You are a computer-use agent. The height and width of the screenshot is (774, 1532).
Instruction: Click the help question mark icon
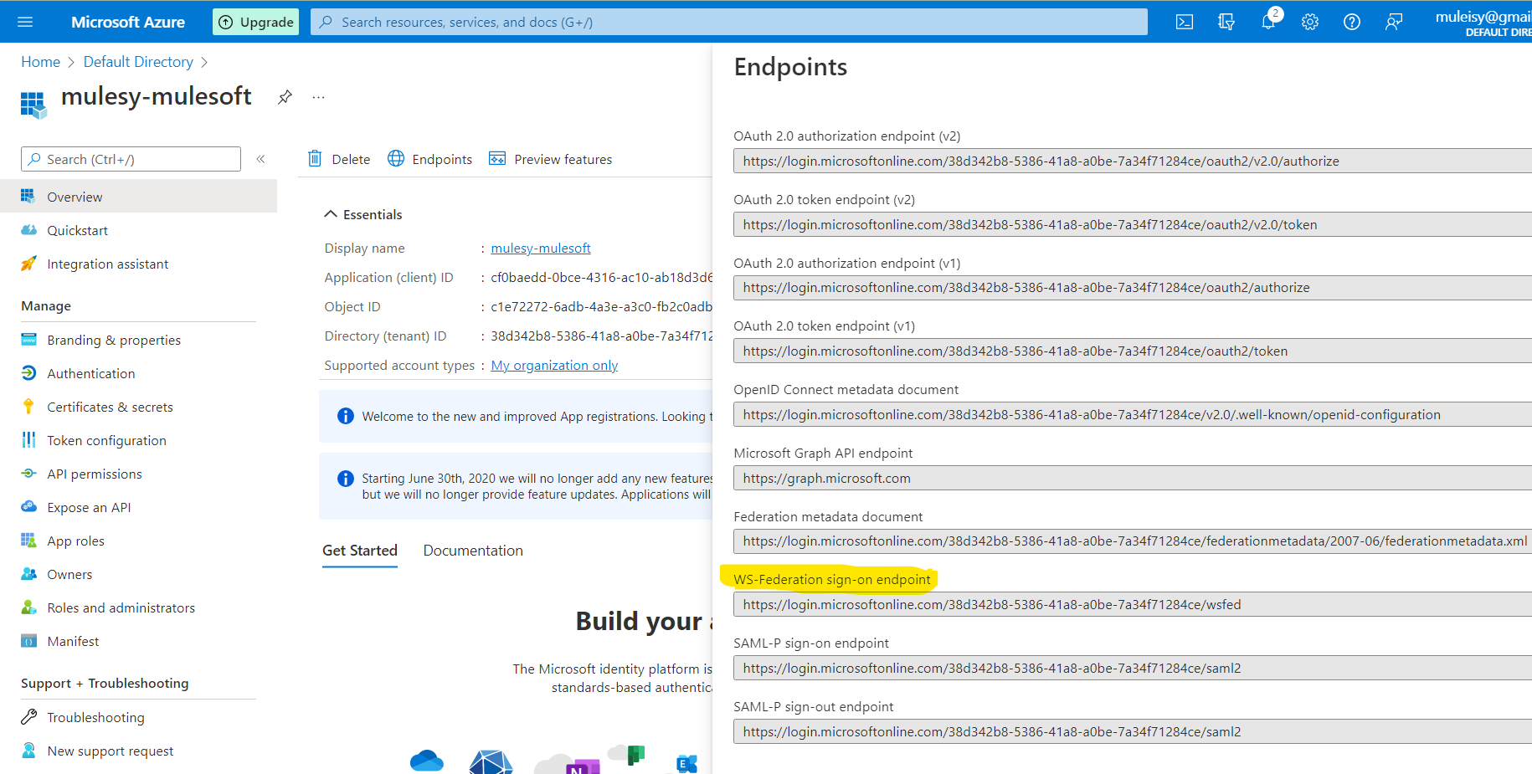point(1352,23)
